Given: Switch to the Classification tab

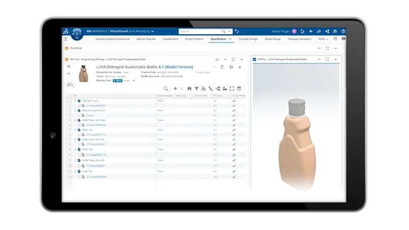Looking at the screenshot, I should point(170,39).
